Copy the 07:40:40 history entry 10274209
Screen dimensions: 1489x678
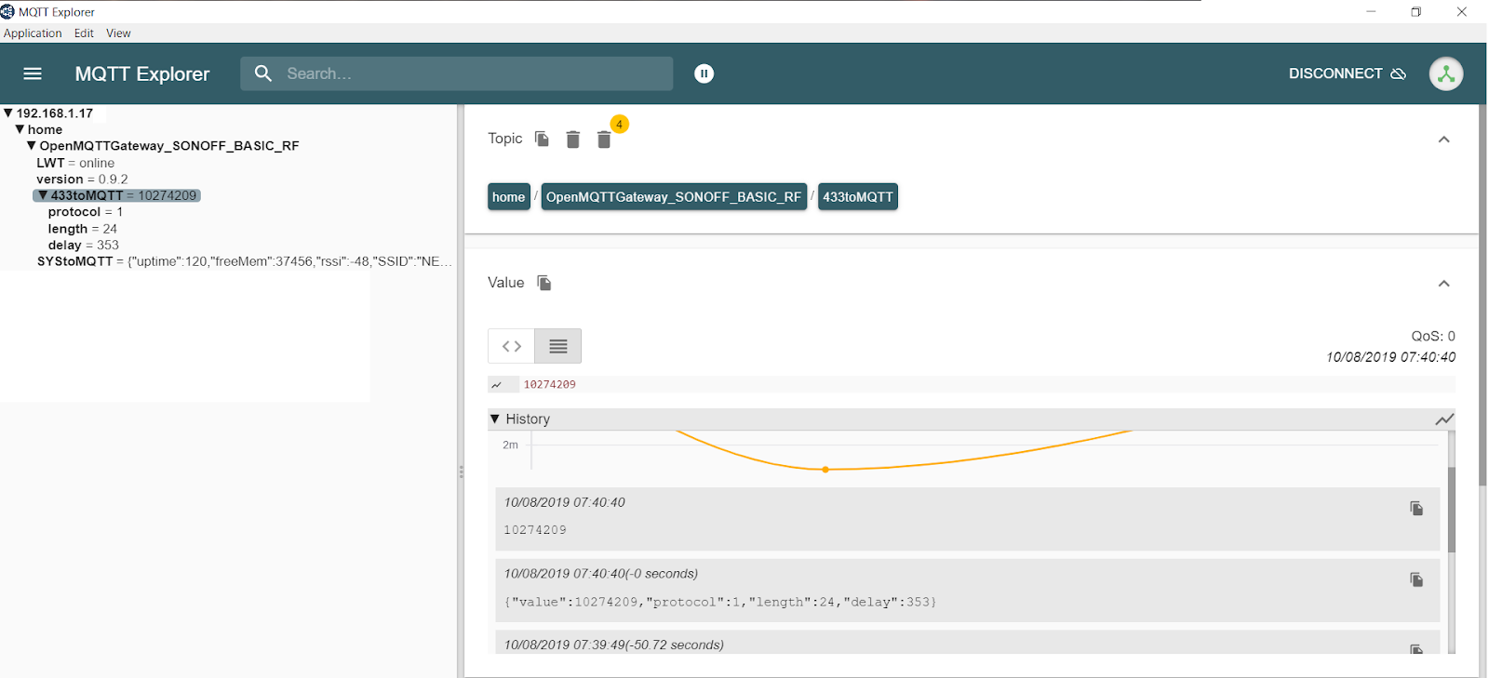point(1416,509)
